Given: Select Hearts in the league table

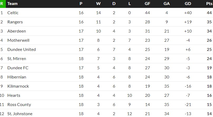Looking at the screenshot, I should point(14,95).
